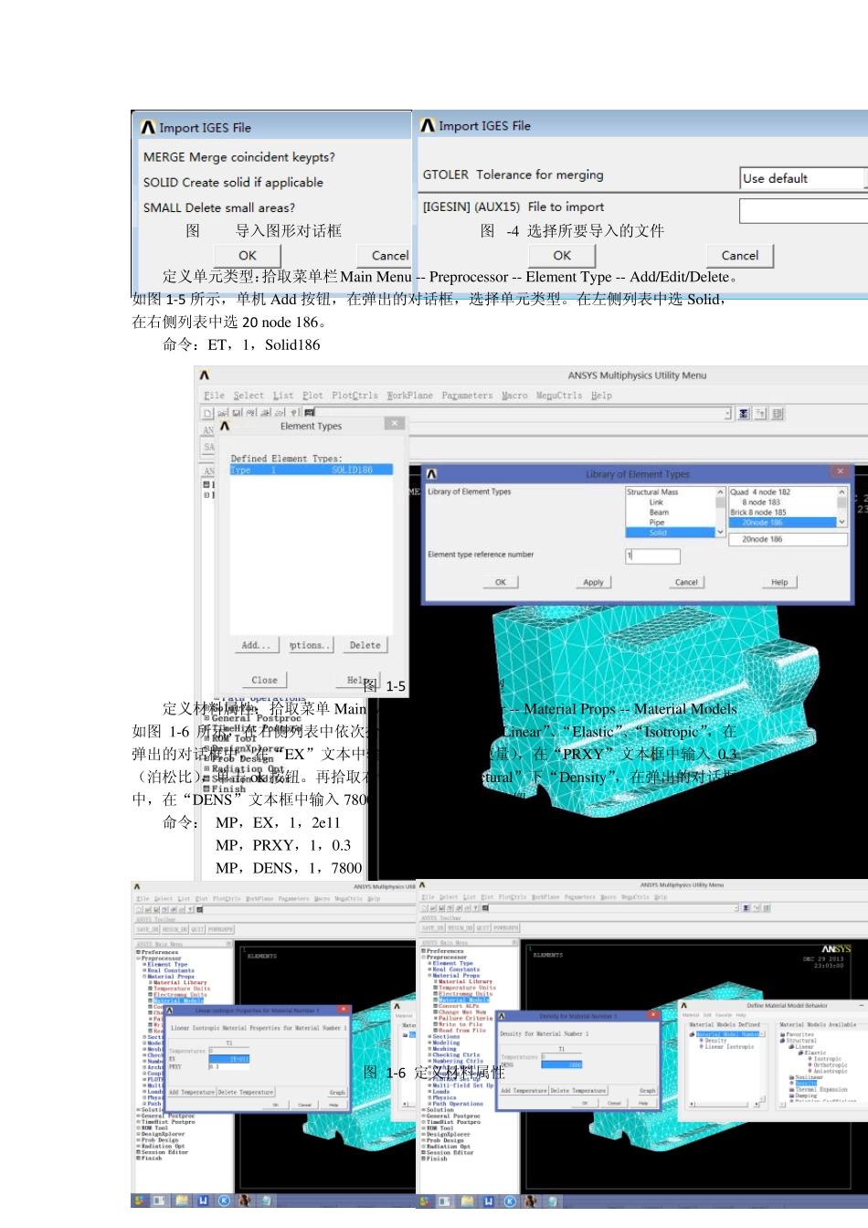Select Material Models in bottom-right Main Menu
The width and height of the screenshot is (868, 1228).
tap(464, 1000)
